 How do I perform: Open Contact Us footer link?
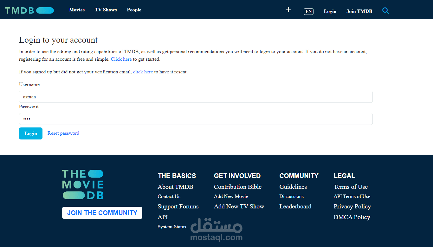169,196
